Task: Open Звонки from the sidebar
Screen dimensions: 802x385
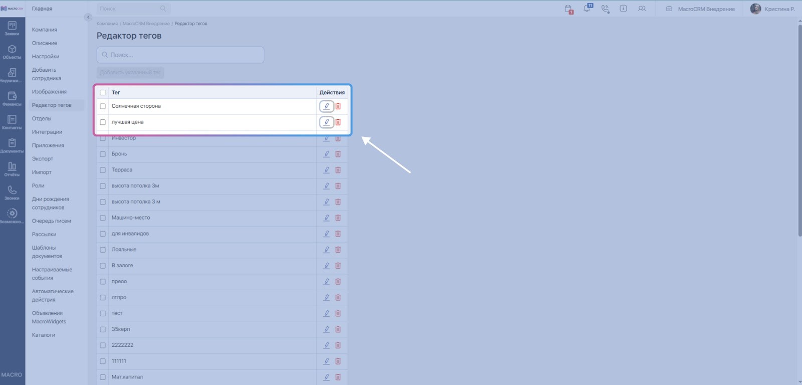Action: [x=12, y=192]
